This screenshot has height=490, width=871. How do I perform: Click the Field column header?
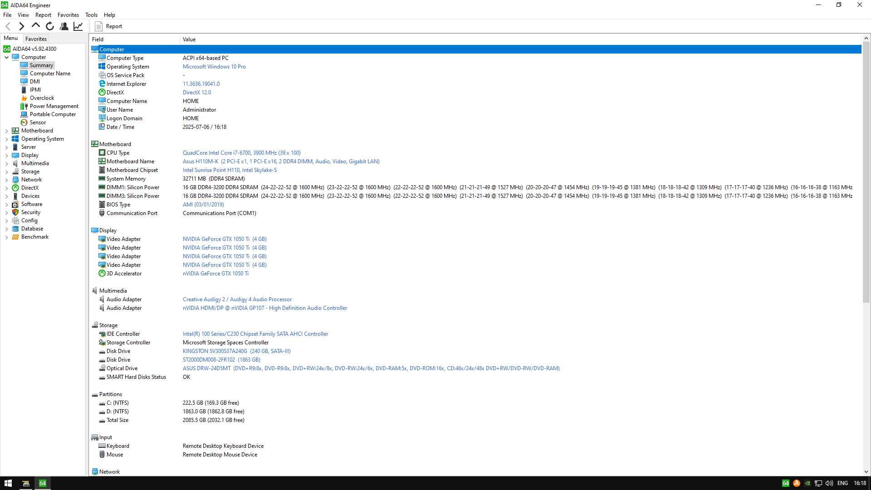click(134, 39)
